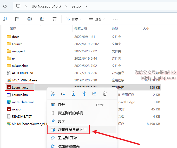Click the rename icon in top toolbar
This screenshot has height=148, width=177.
(x=30, y=19)
